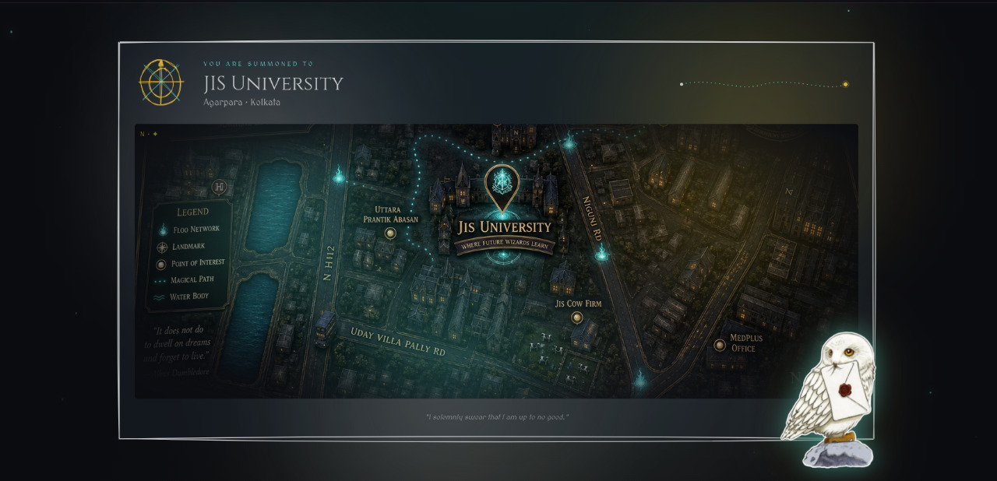Viewport: 997px width, 481px height.
Task: Click the "MedPlus Office" map label
Action: tap(746, 343)
